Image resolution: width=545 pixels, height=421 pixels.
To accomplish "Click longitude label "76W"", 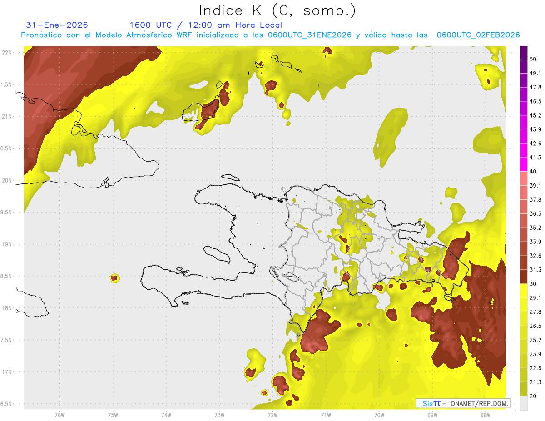I will (x=59, y=415).
